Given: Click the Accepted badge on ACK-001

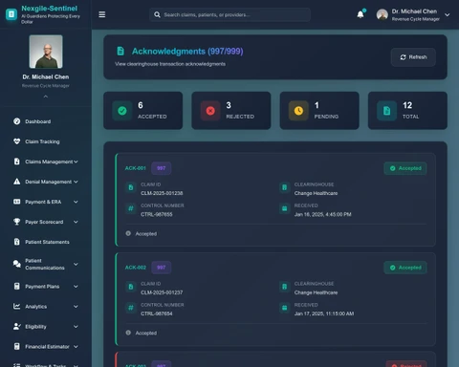Looking at the screenshot, I should click(x=405, y=168).
